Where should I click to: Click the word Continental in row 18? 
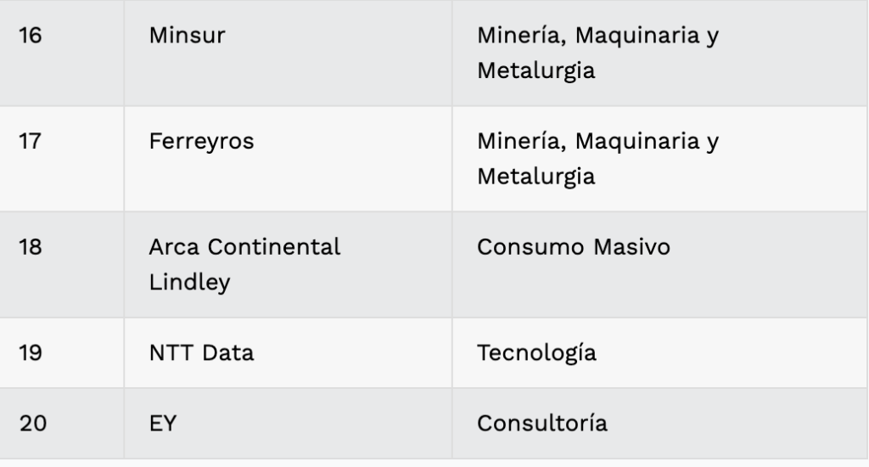tap(274, 247)
